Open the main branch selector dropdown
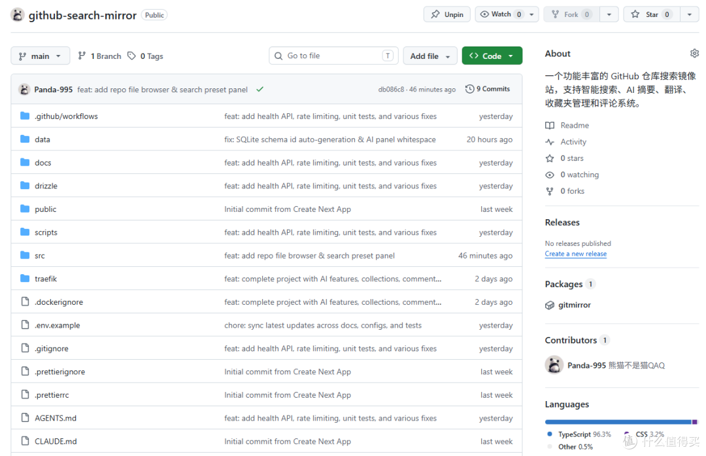The width and height of the screenshot is (706, 456). (40, 56)
